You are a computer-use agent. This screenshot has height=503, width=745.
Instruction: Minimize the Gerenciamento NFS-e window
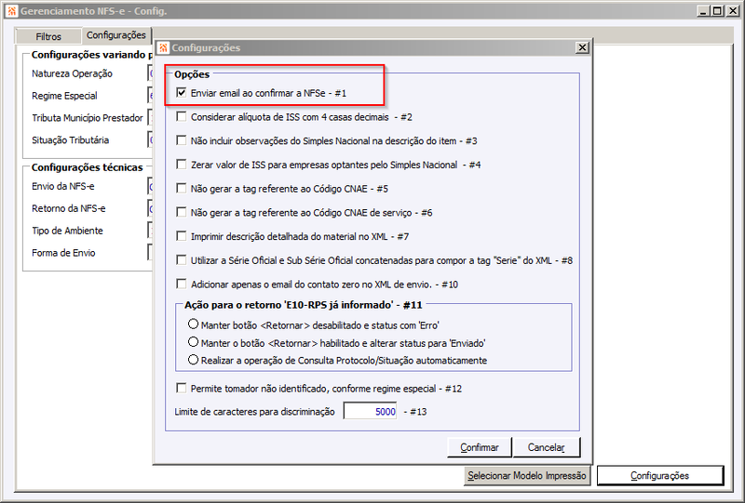pyautogui.click(x=704, y=10)
